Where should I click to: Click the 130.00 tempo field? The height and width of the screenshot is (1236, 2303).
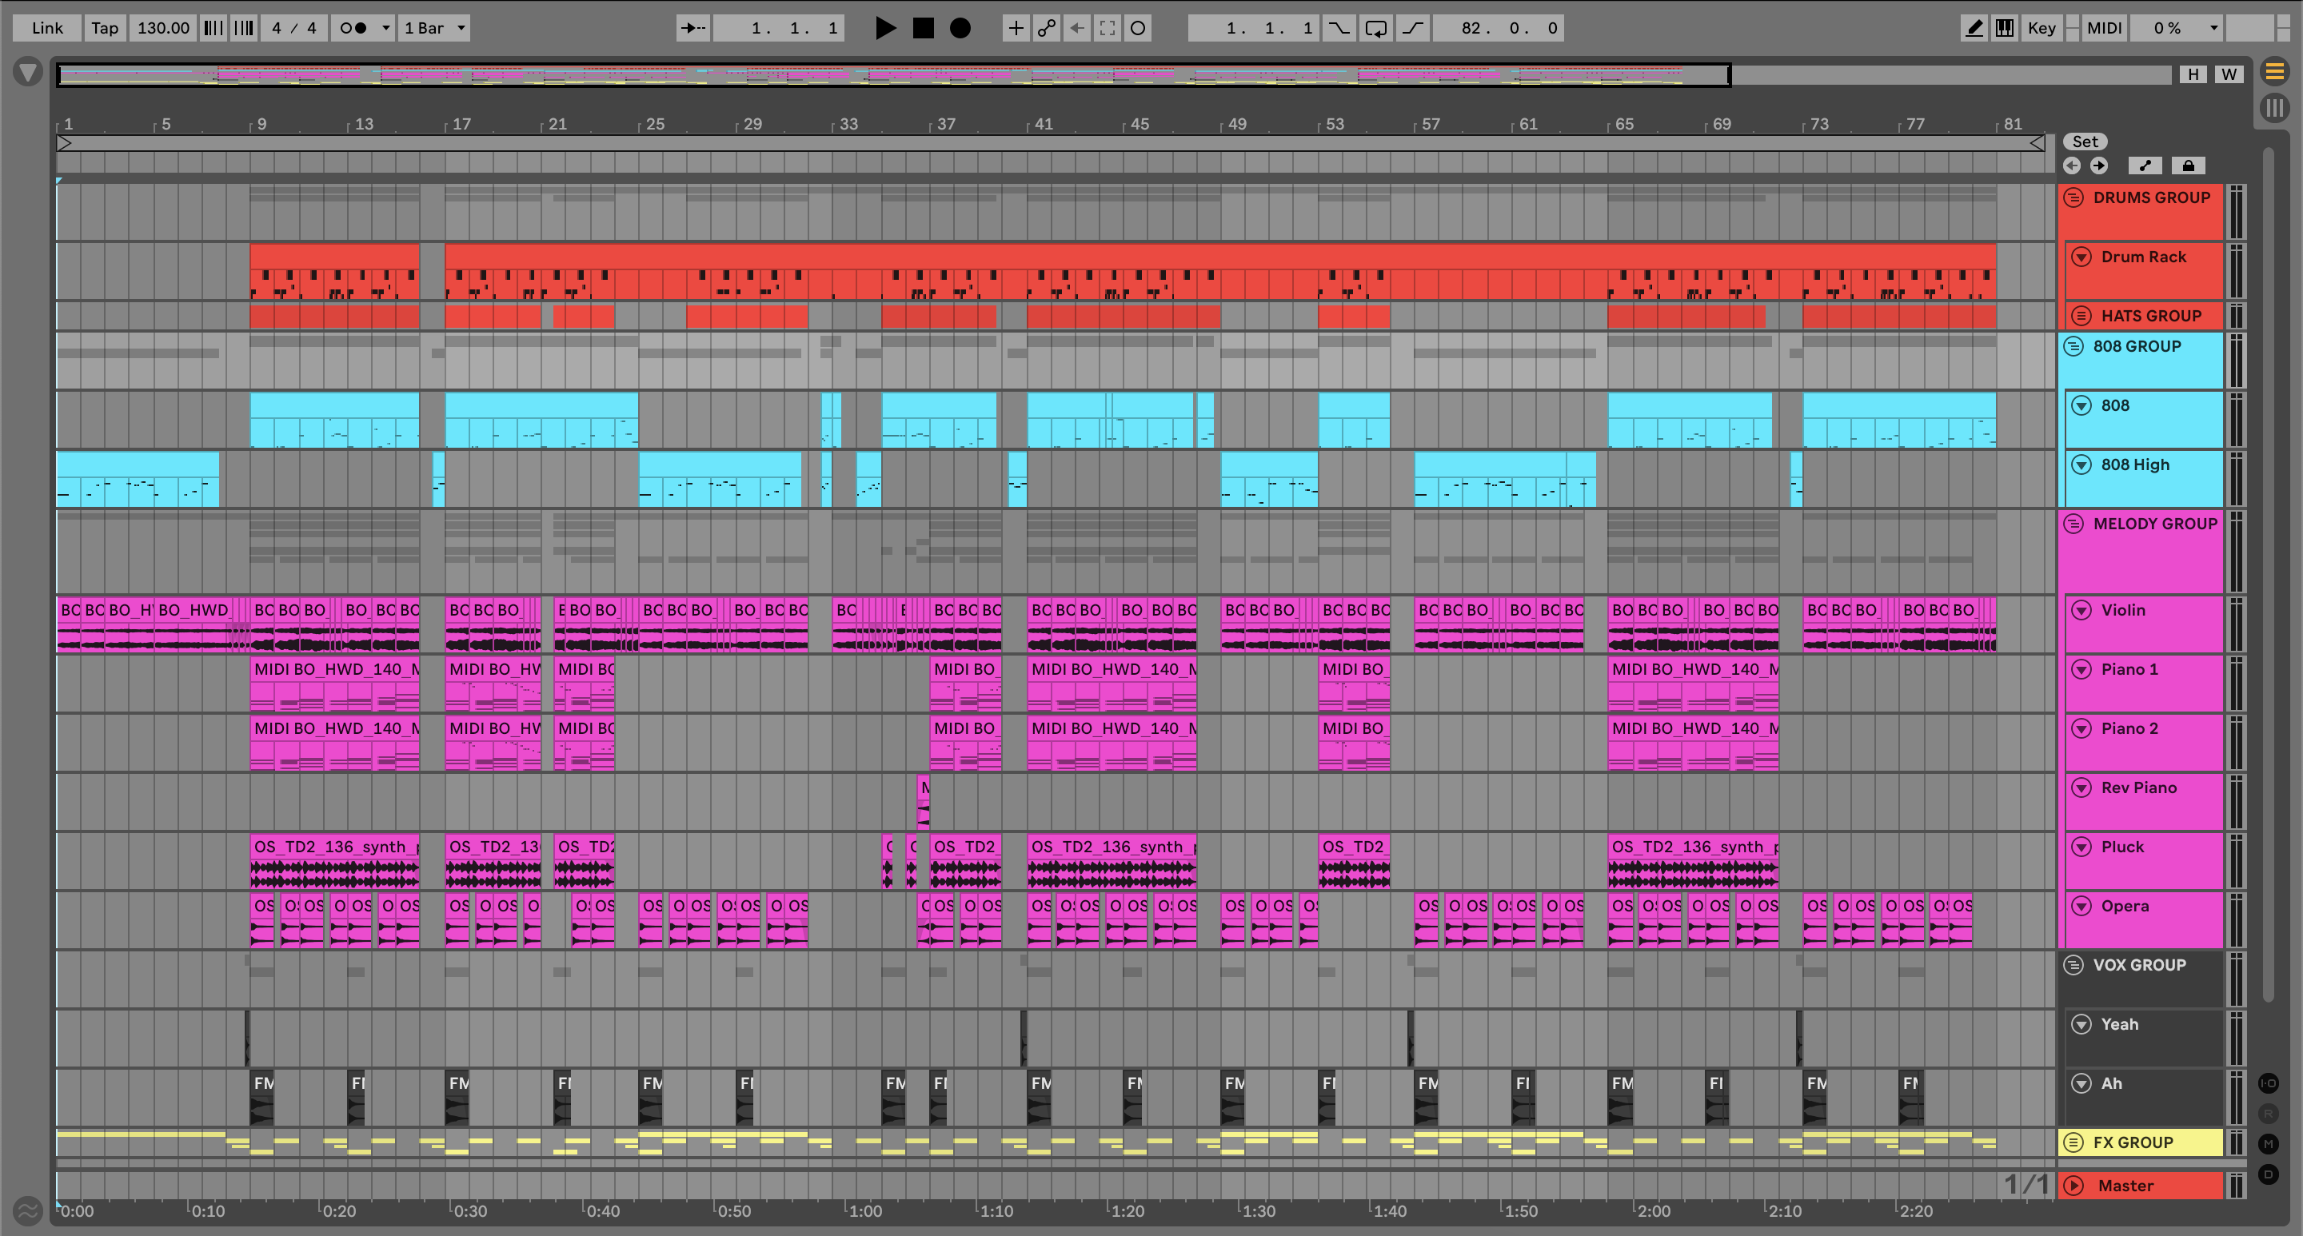pos(162,28)
